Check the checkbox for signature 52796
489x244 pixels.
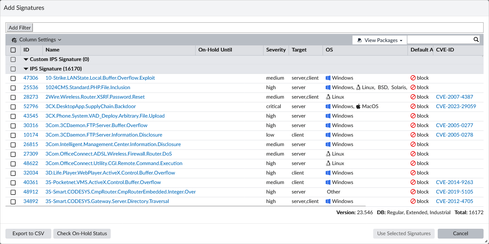13,106
